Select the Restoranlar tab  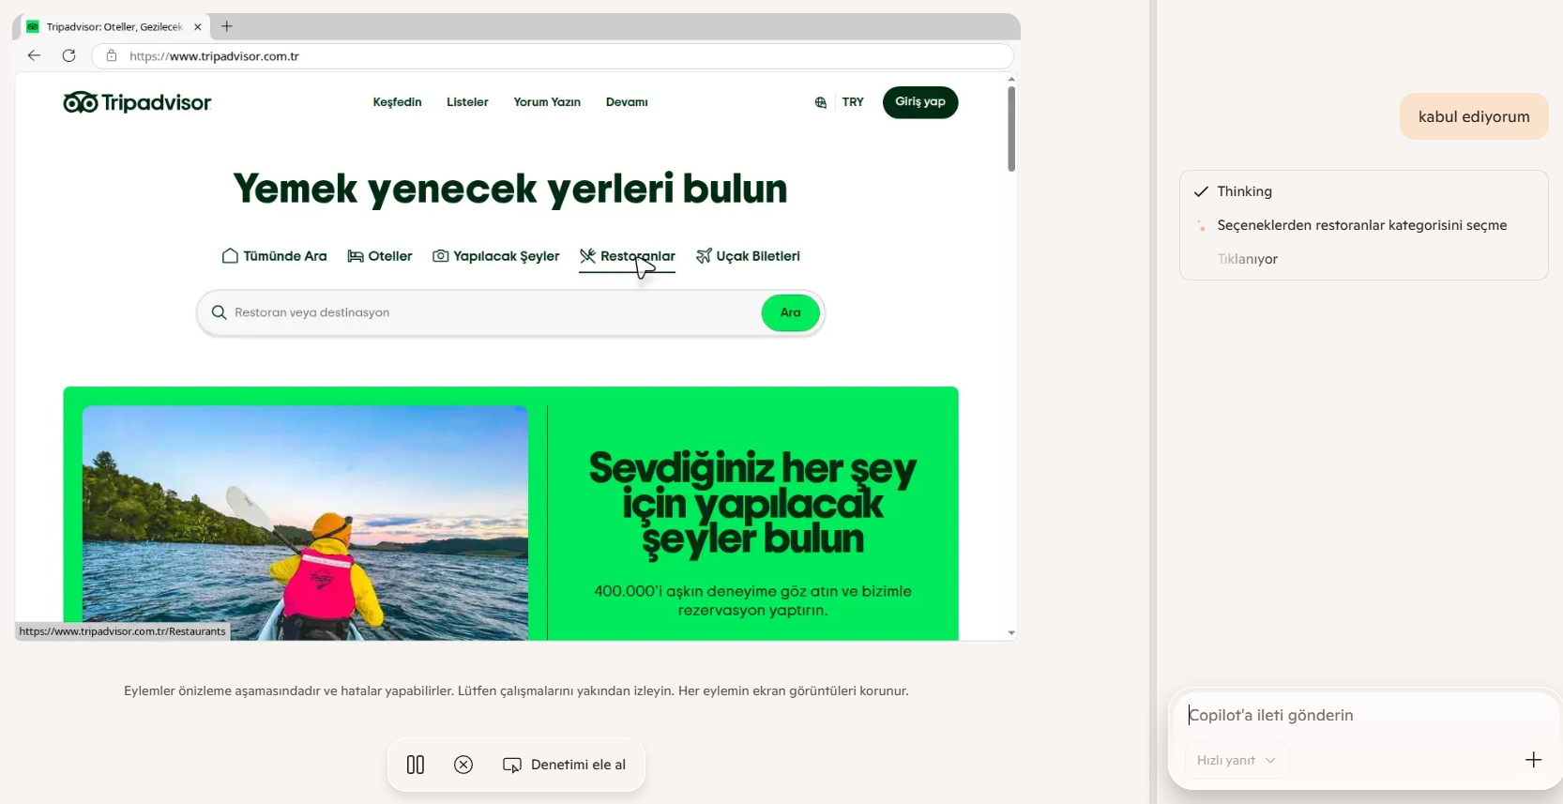627,256
